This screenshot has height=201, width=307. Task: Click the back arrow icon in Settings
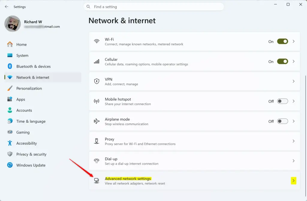coord(7,7)
